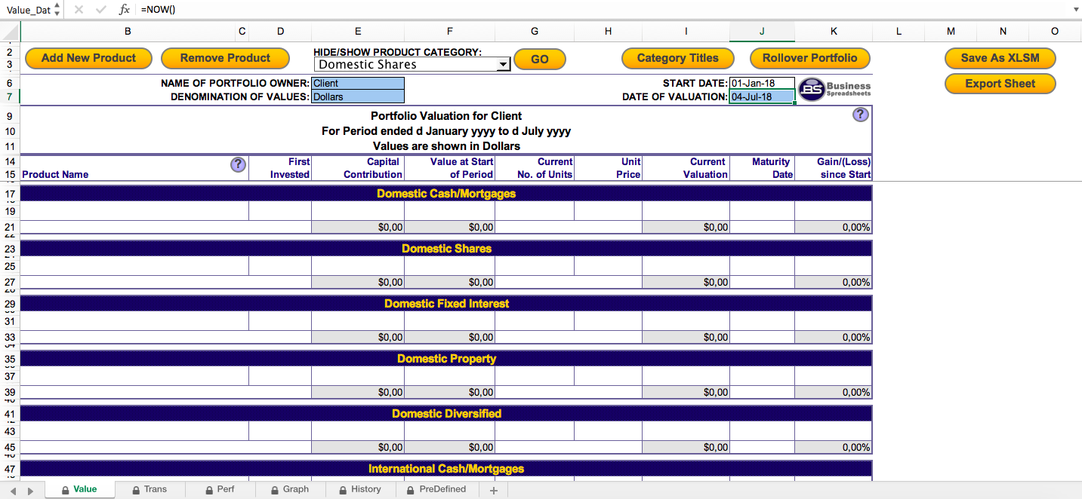
Task: Click Save As XLSM
Action: coord(1000,58)
